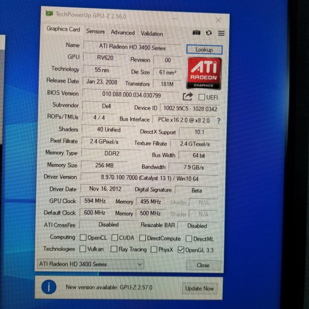Click the blue info icon in update bar
Image resolution: width=309 pixels, height=309 pixels.
[x=49, y=287]
